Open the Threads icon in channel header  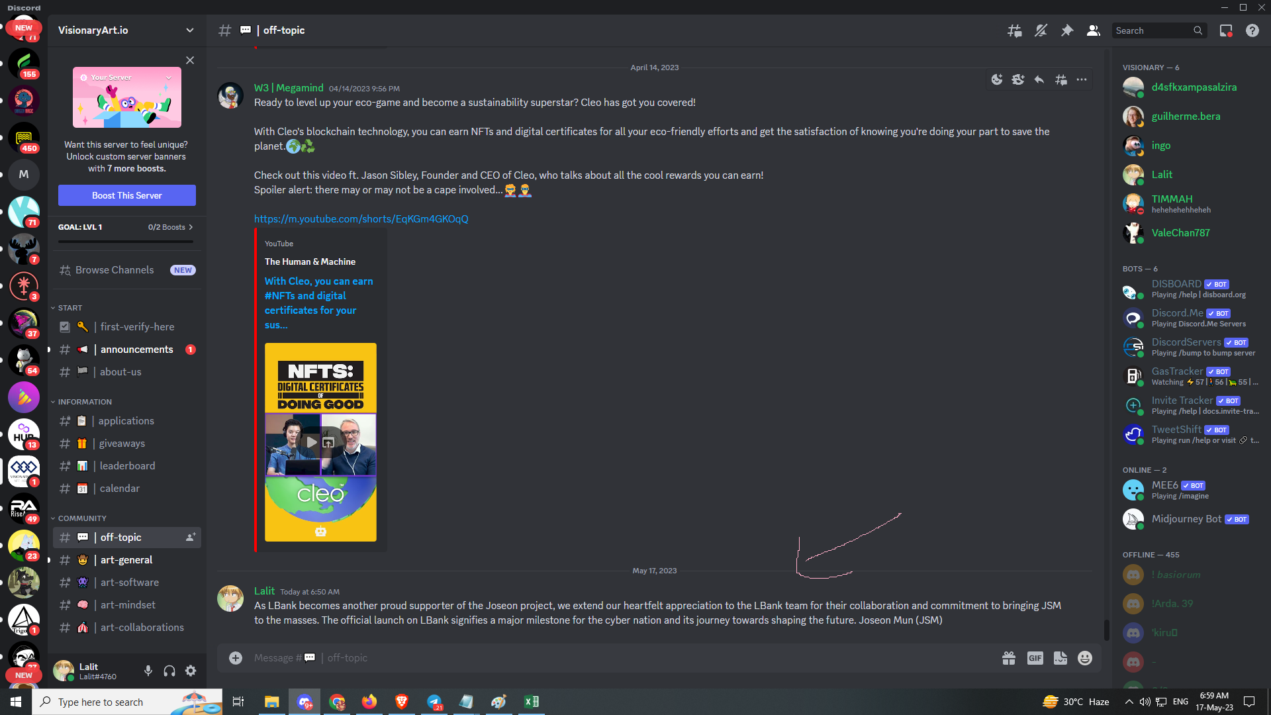click(1014, 30)
